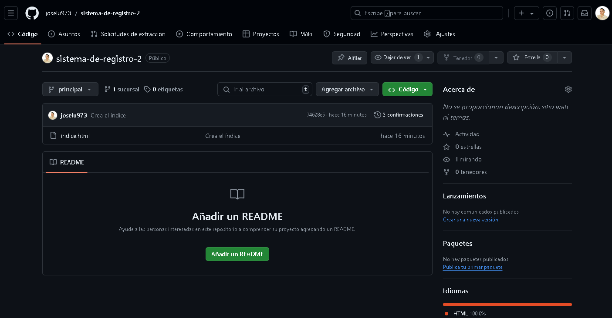
Task: Switch to the Código tab
Action: pos(23,34)
